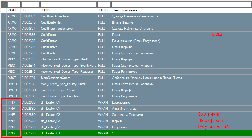Sort by the ID column header
Viewport: 252px width, 138px height.
[x=30, y=10]
